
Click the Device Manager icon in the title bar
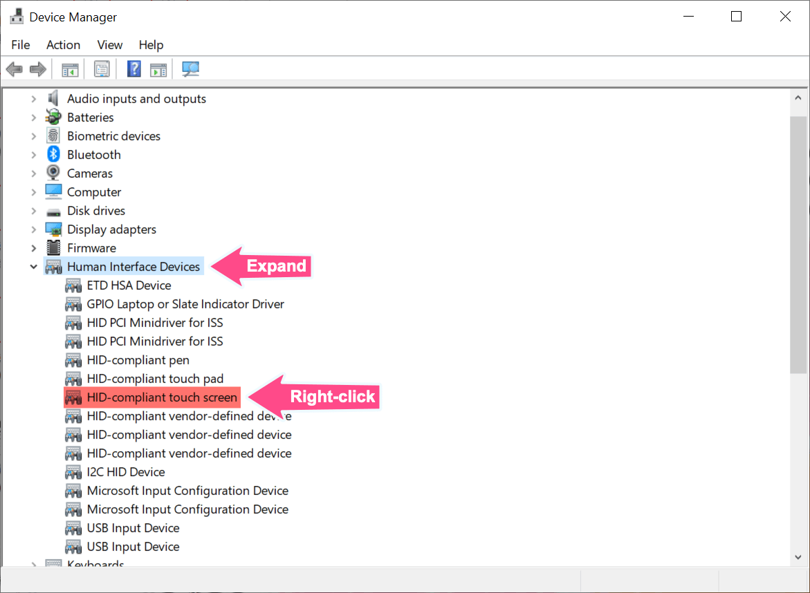(x=15, y=15)
